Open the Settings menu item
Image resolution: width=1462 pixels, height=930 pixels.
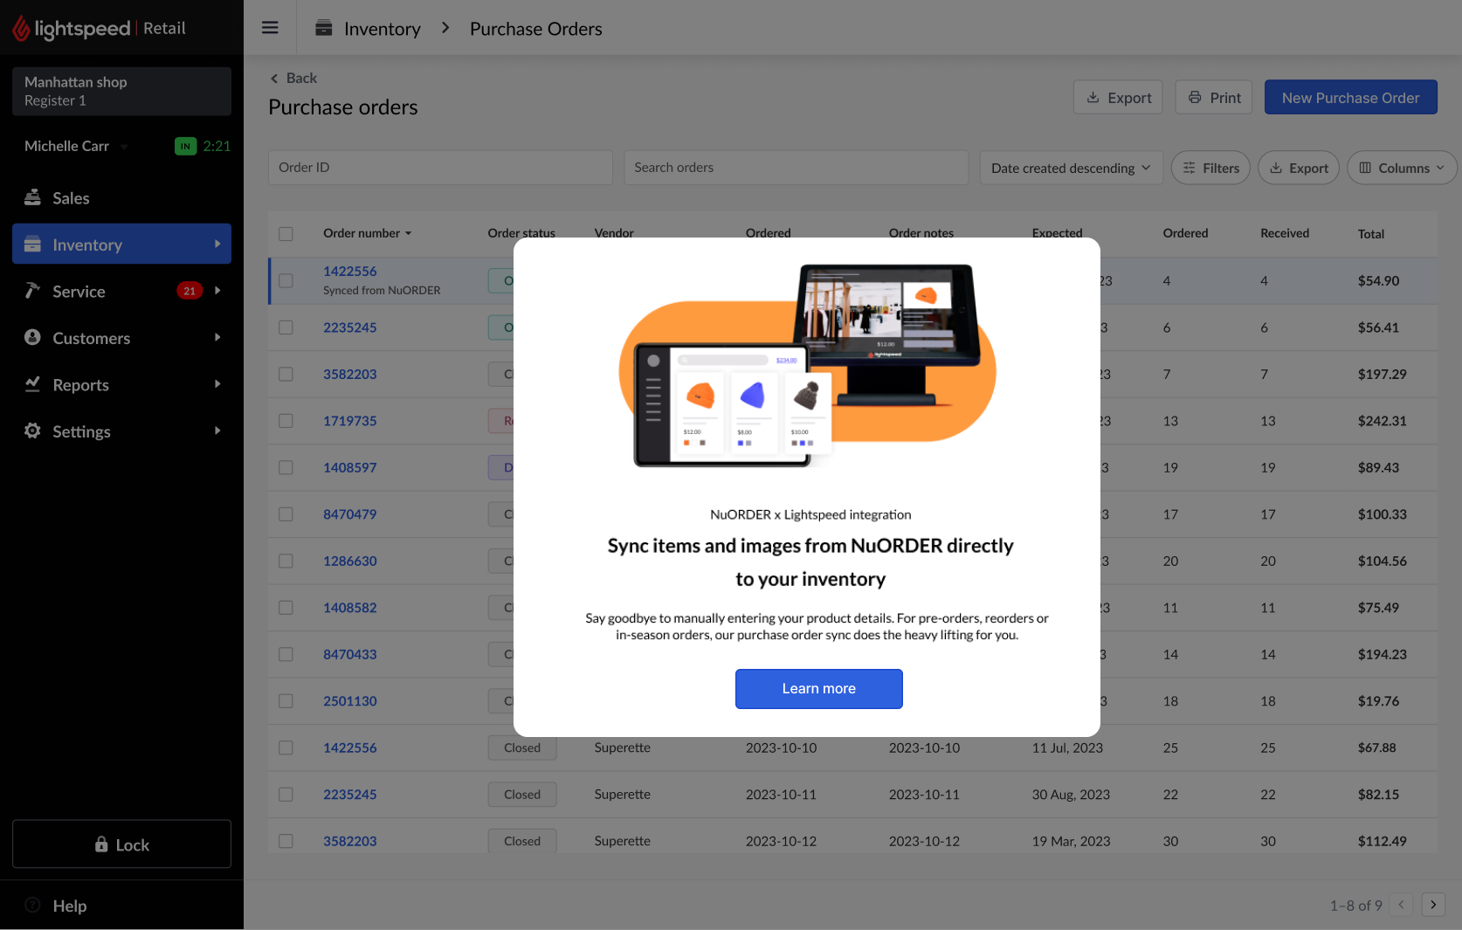[121, 431]
